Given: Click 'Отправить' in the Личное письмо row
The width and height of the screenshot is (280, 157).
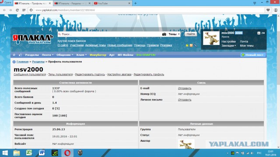Looking at the screenshot, I should click(185, 100).
